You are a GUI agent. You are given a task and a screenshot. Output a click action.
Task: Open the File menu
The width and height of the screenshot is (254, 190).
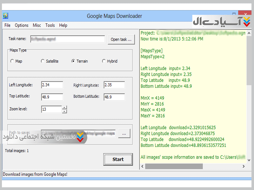[7, 25]
